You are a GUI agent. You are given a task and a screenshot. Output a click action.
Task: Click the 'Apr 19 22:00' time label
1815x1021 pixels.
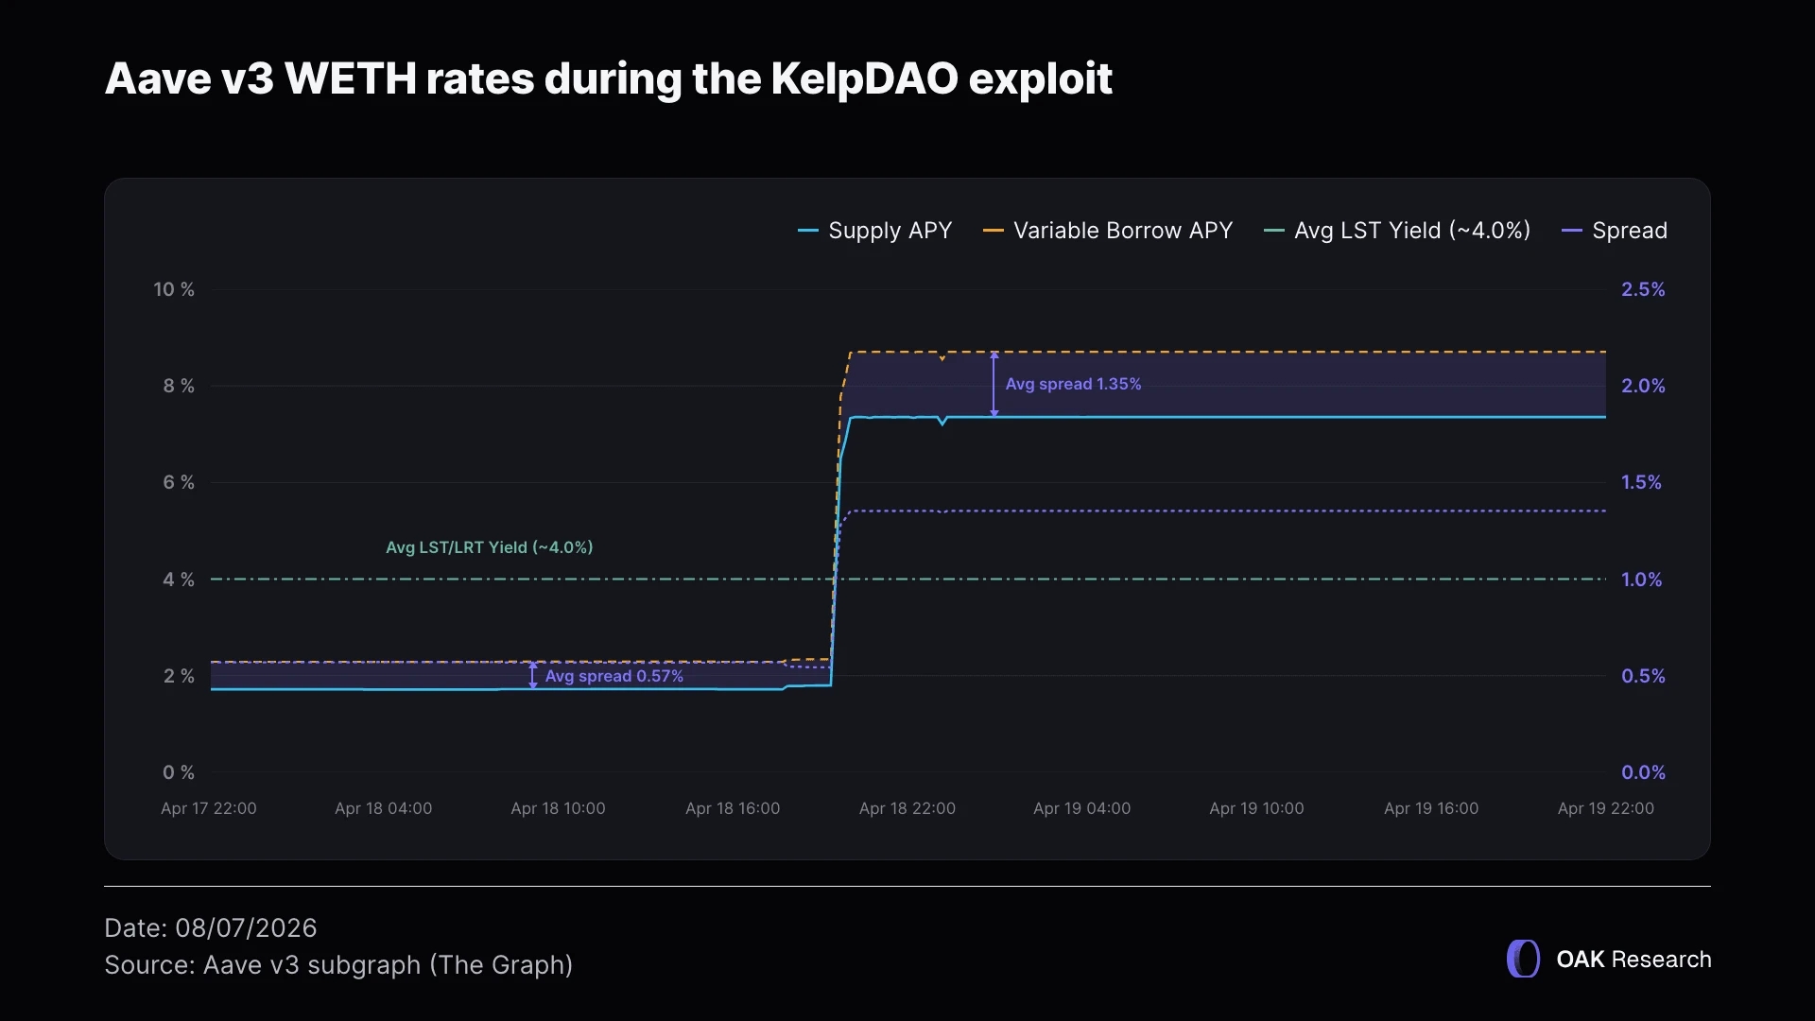[1606, 808]
